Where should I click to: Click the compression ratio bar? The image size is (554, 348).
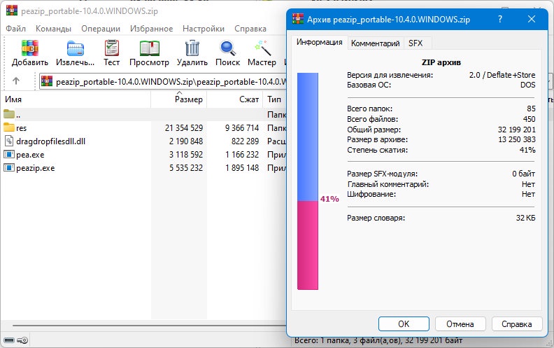pyautogui.click(x=307, y=181)
